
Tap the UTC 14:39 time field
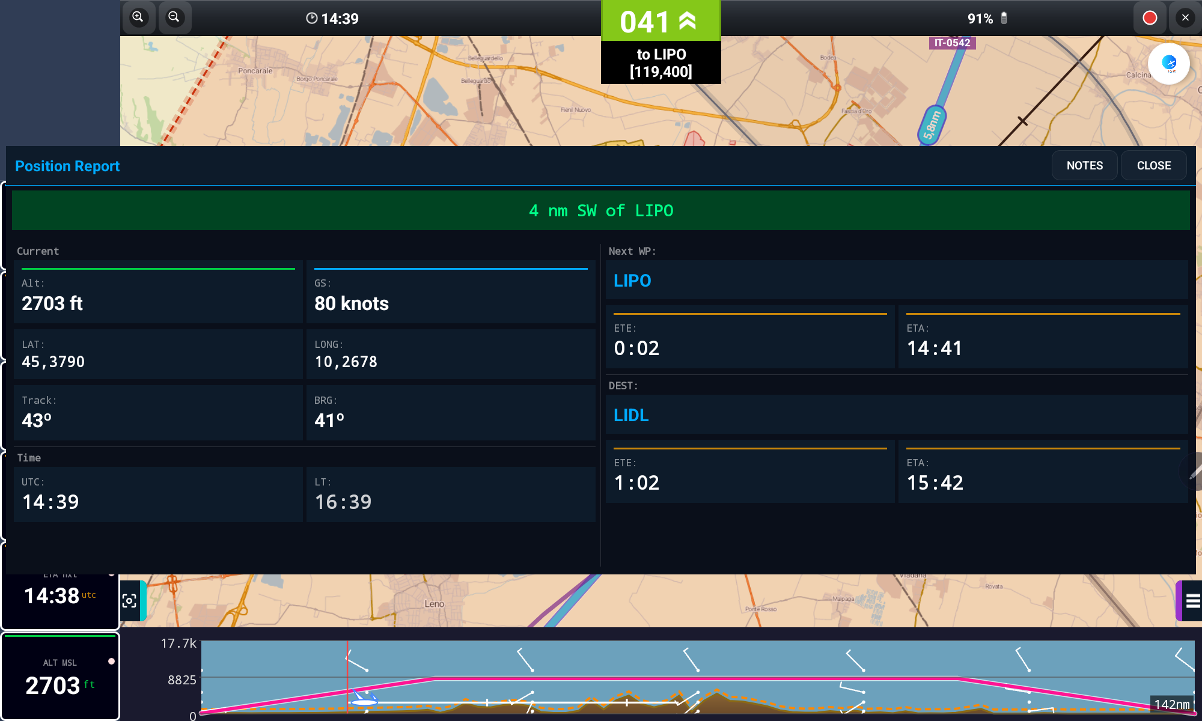pos(158,494)
